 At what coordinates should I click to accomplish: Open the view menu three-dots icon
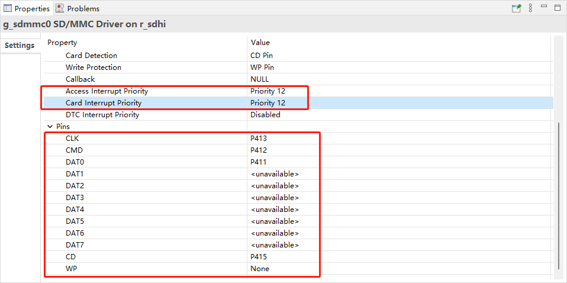(530, 8)
